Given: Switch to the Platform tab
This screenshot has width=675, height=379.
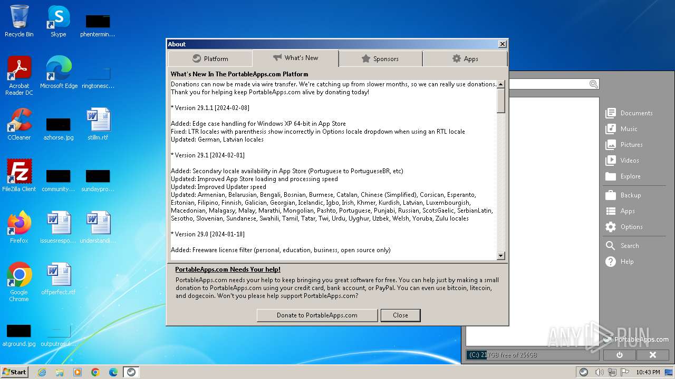Looking at the screenshot, I should 210,58.
